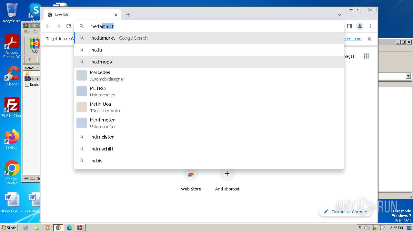Open Microsoft Edge from the taskbar
The image size is (413, 232).
[x=69, y=228]
